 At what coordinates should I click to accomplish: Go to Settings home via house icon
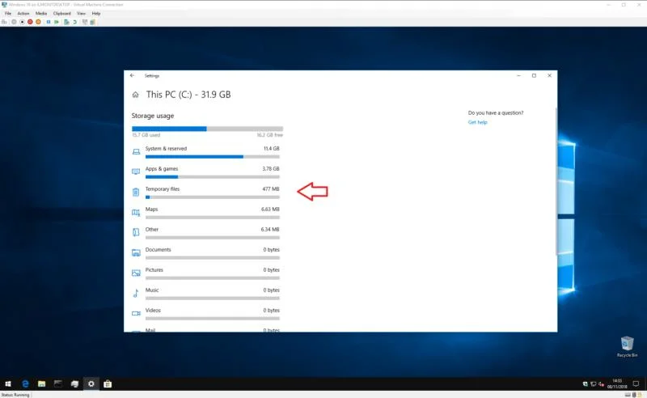pos(135,95)
